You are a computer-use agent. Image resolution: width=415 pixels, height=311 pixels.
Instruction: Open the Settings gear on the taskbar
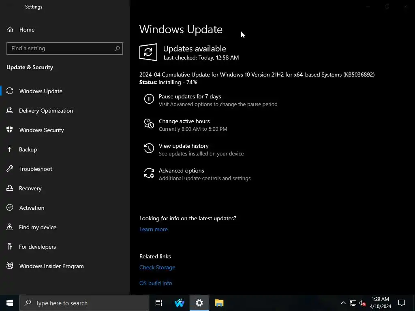click(199, 303)
